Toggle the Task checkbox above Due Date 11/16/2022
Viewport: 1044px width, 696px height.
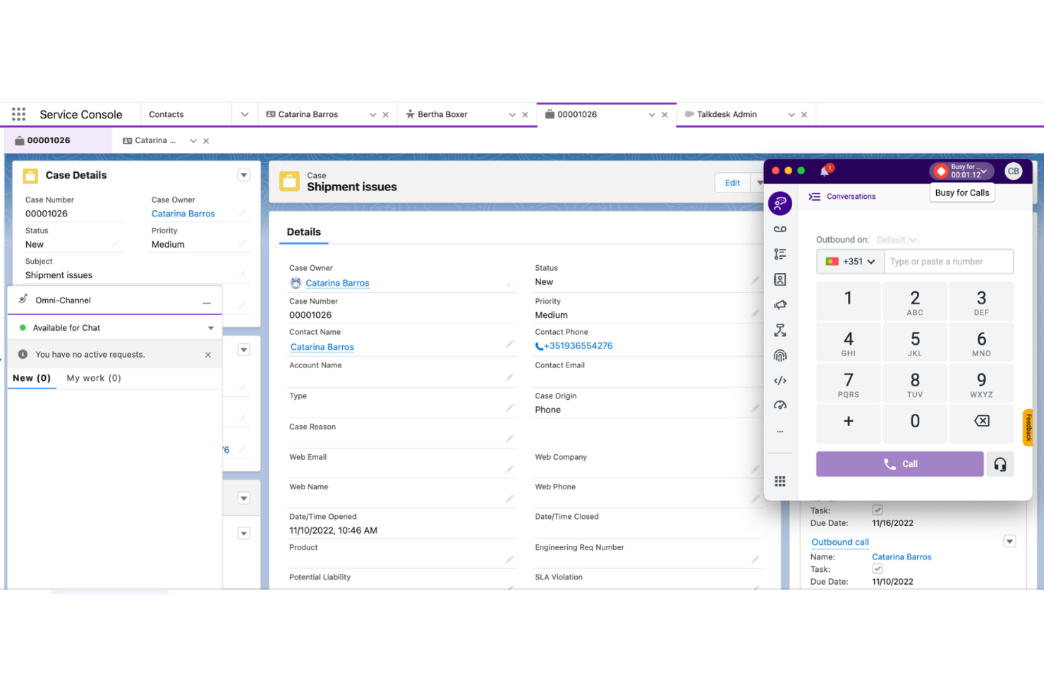point(878,510)
